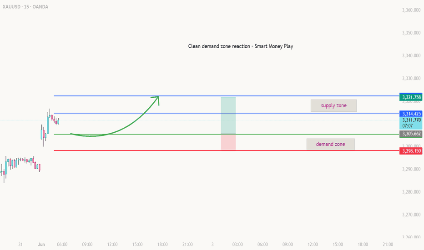Click the 18:00 time axis marker before day 3
The height and width of the screenshot is (250, 424).
tap(162, 245)
